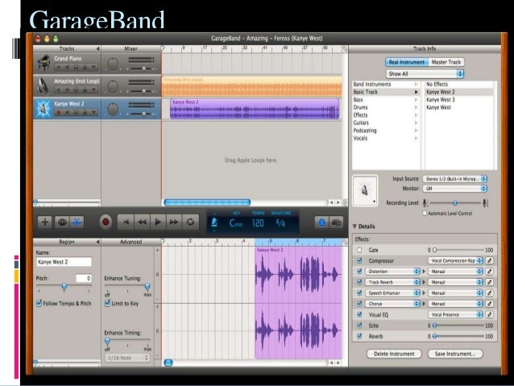This screenshot has width=514, height=386.
Task: Click the Kanye West 2 track icon
Action: pyautogui.click(x=44, y=108)
